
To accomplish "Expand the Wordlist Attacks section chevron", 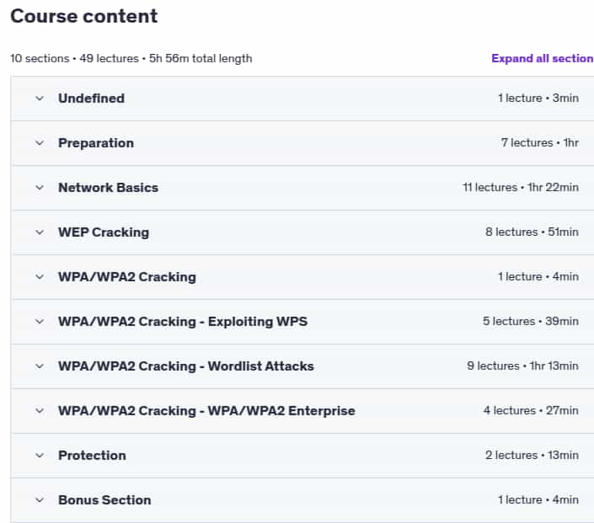I will coord(40,366).
